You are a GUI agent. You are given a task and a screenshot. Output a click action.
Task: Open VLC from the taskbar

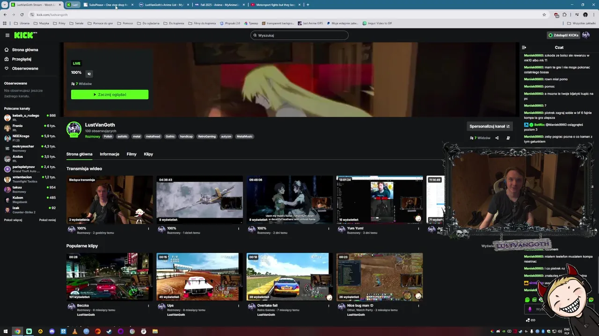coord(75,332)
